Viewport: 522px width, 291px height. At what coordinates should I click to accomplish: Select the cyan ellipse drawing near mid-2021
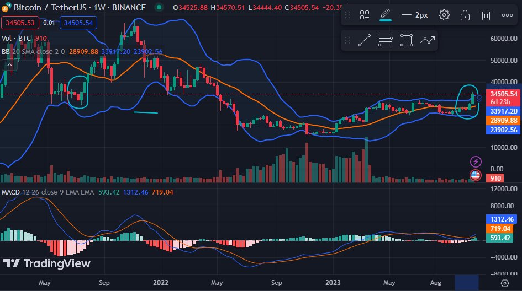[x=78, y=92]
